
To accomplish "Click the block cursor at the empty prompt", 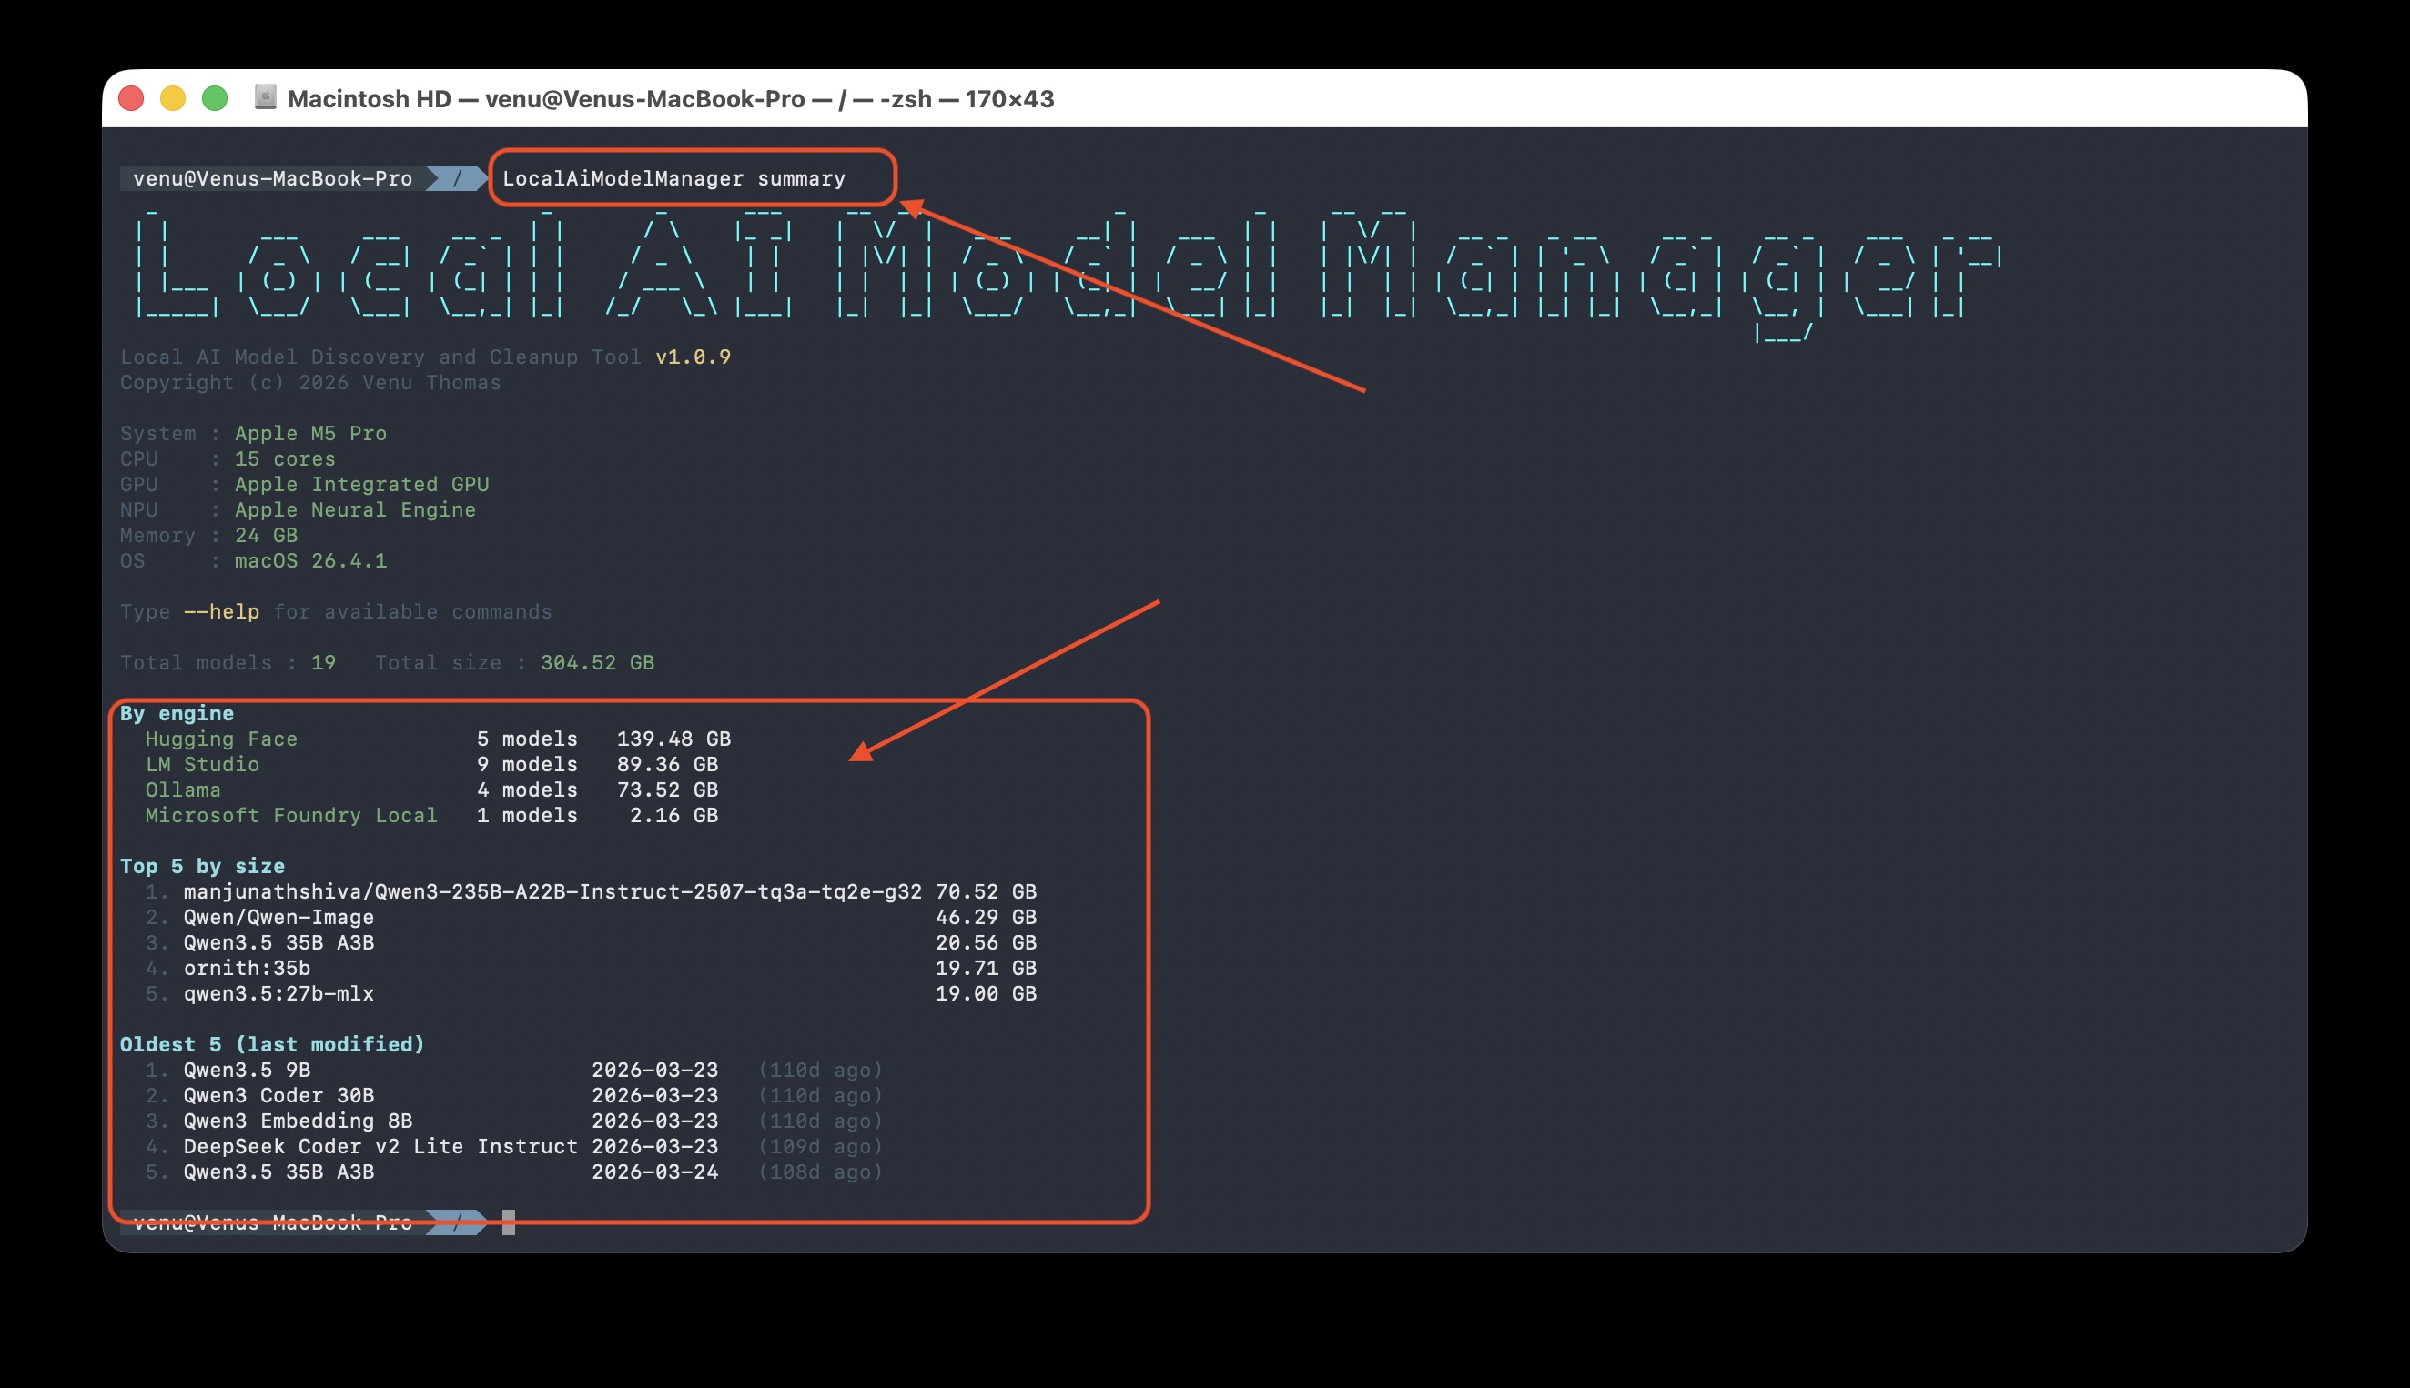I will click(509, 1222).
